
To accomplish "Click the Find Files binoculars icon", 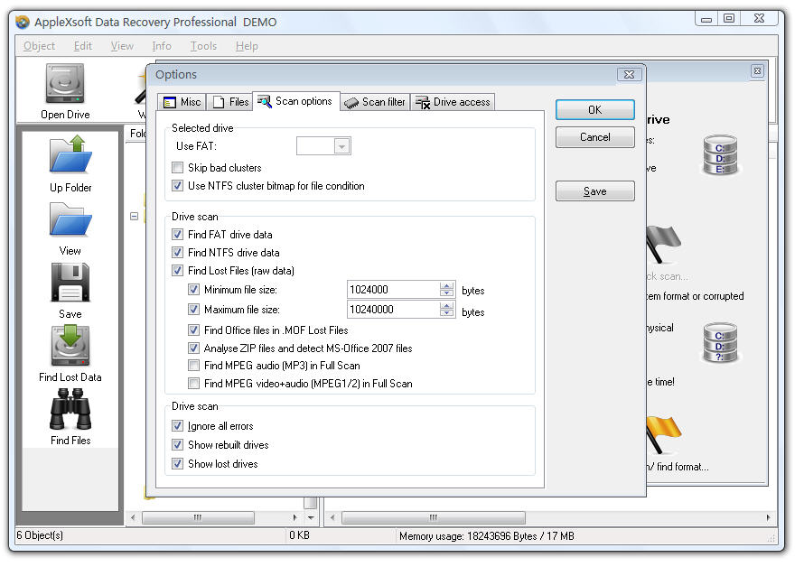I will coord(70,409).
